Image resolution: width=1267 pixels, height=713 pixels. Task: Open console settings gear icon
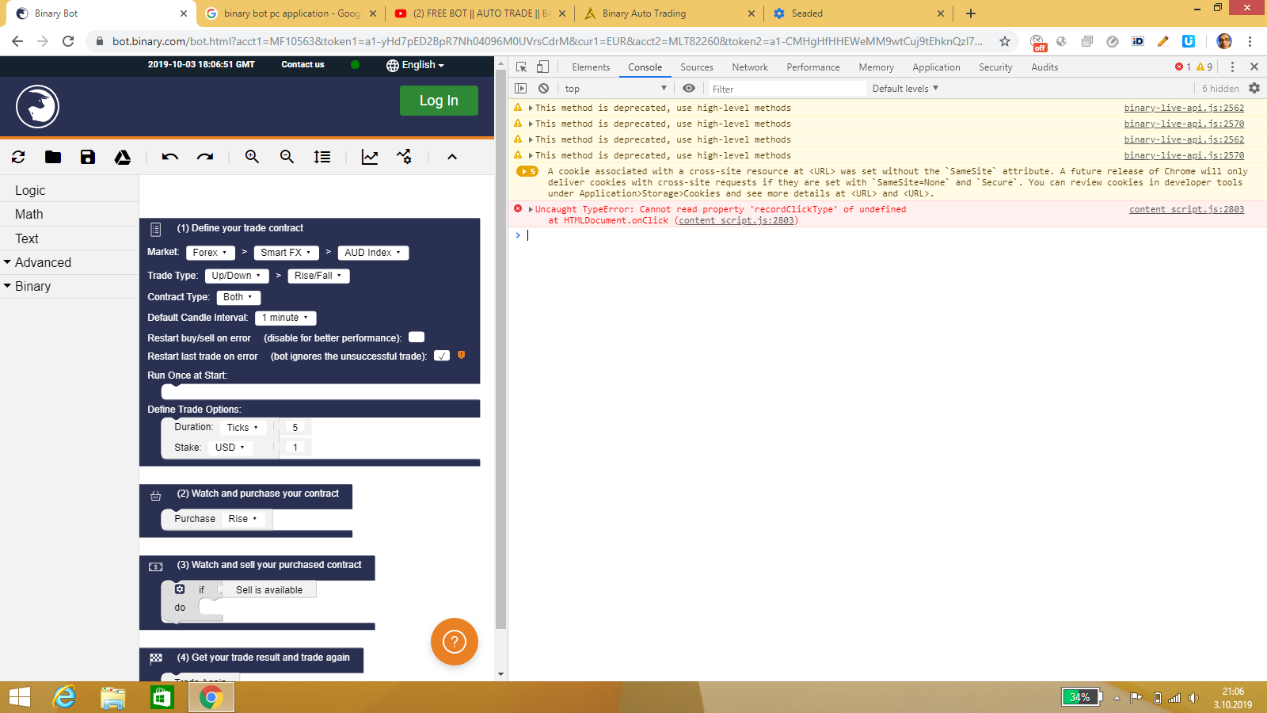(1254, 88)
